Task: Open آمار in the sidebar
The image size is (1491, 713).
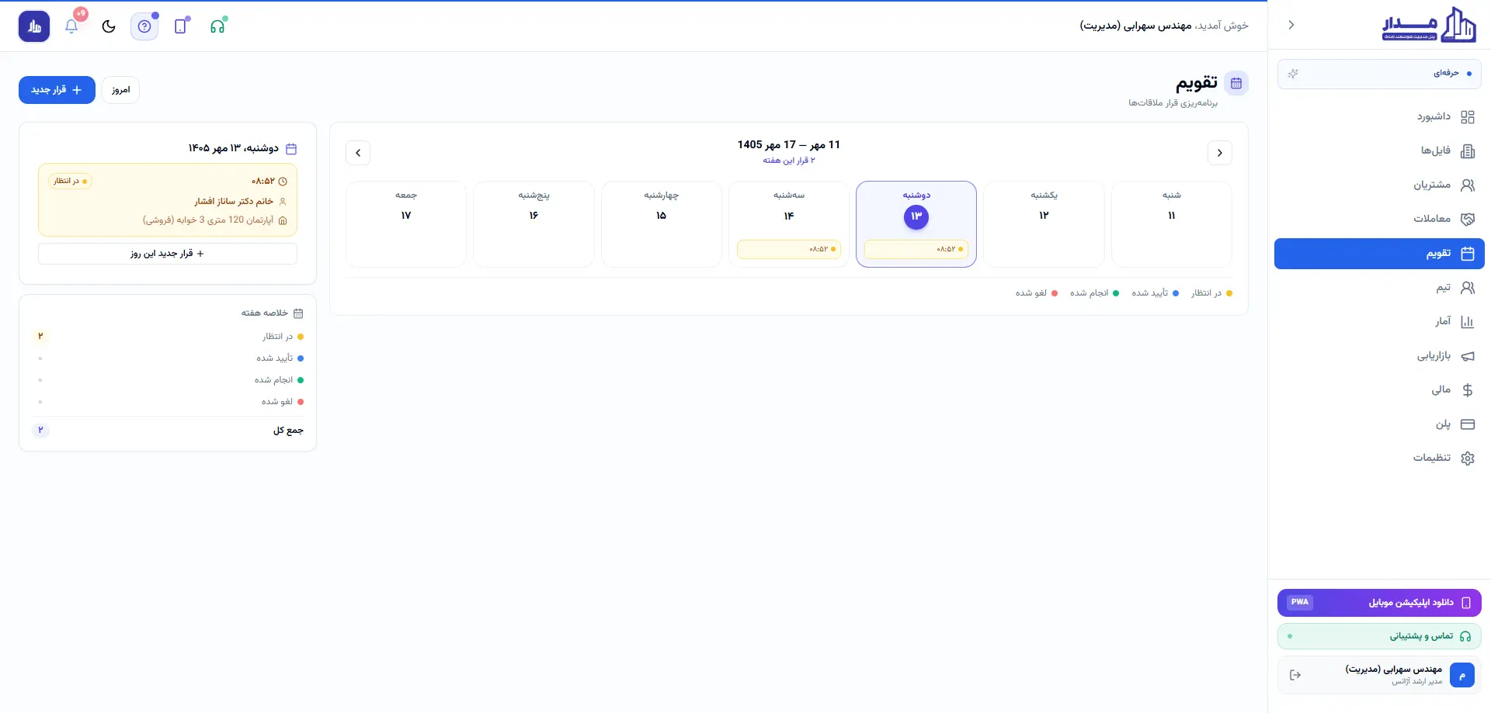Action: tap(1379, 322)
